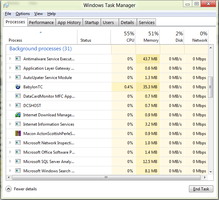Sort by the Disk column header

pos(172,37)
